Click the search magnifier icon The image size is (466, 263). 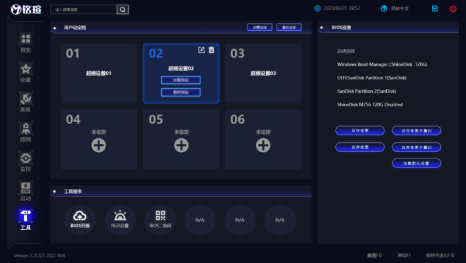(122, 9)
